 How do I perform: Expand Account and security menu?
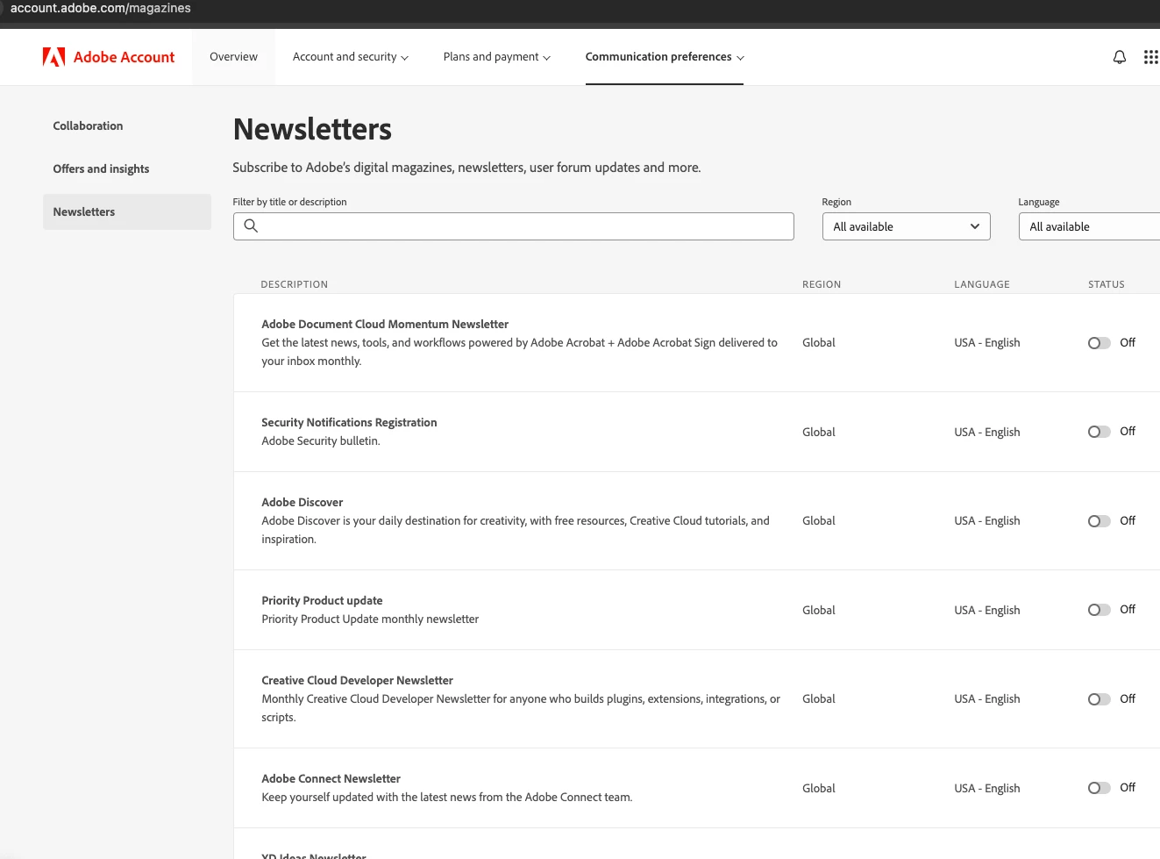point(350,57)
